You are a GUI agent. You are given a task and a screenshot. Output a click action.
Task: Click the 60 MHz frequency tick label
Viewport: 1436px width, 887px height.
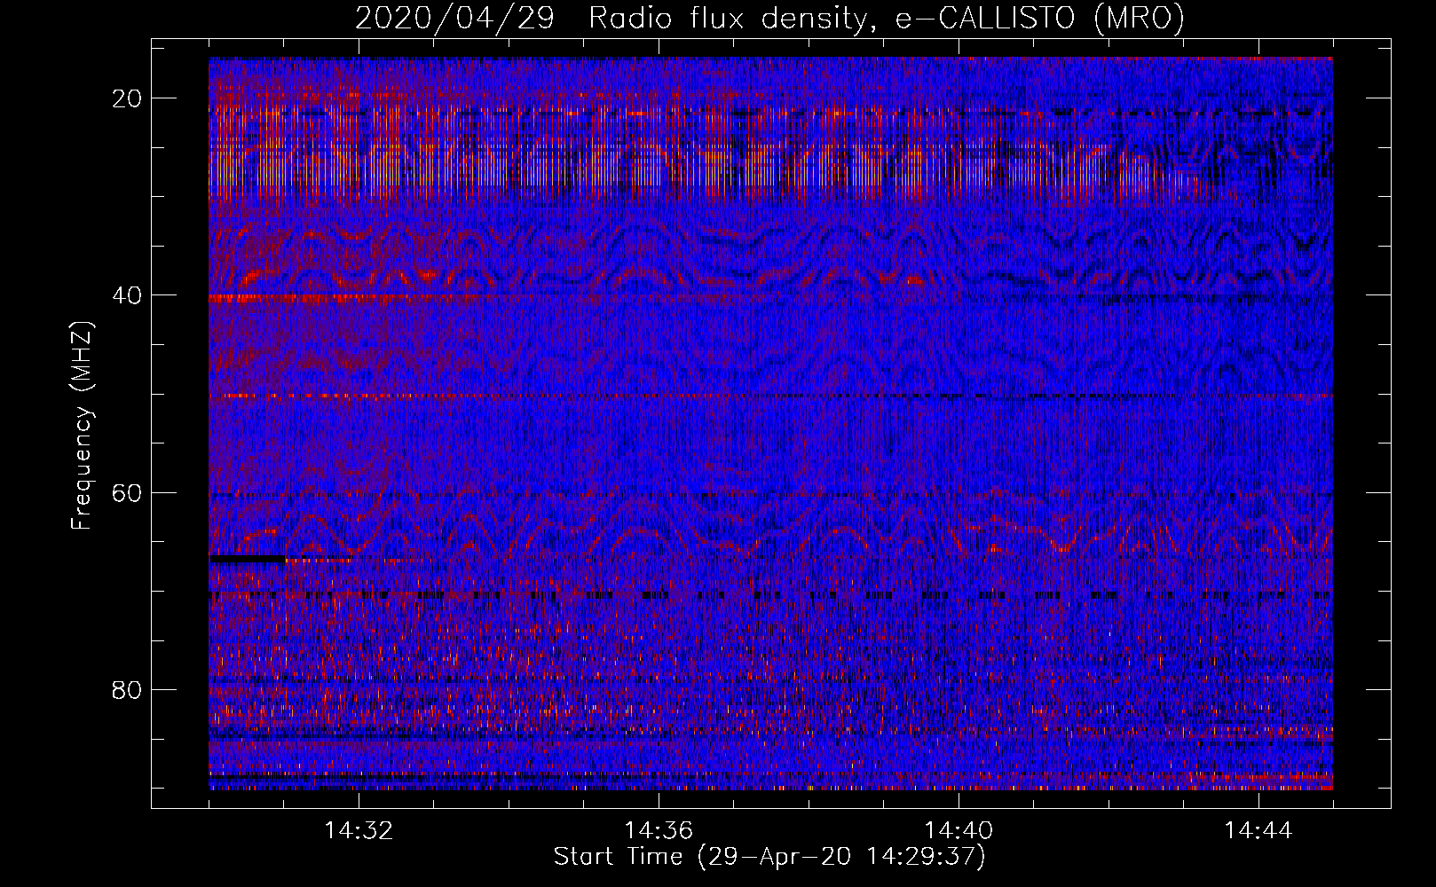click(128, 492)
